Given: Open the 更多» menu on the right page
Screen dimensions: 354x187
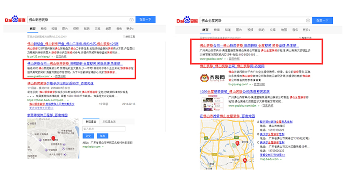Looking at the screenshot, I should coord(307,30).
